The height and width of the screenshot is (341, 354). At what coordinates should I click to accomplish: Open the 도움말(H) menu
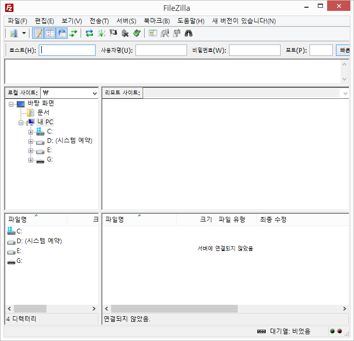[x=191, y=21]
